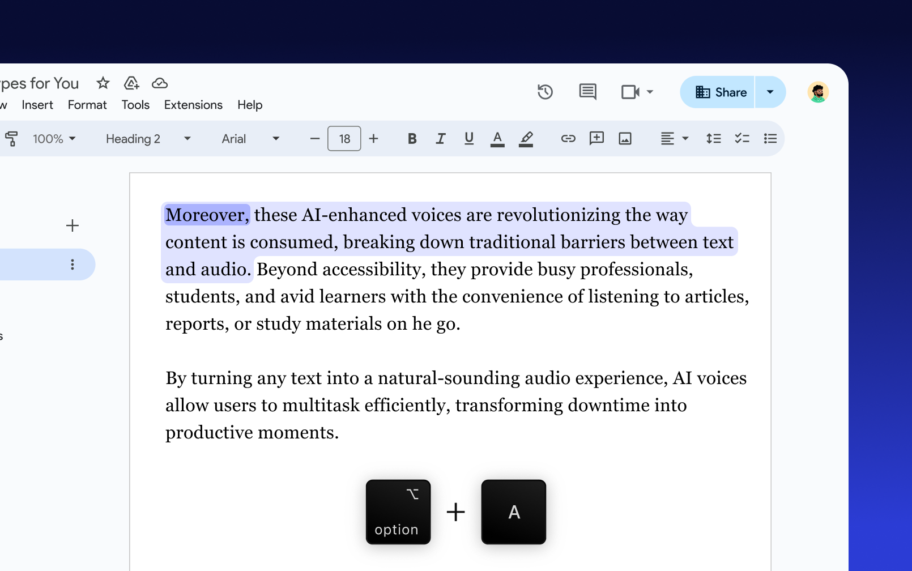Select the Paint format tool
The height and width of the screenshot is (571, 912).
11,138
